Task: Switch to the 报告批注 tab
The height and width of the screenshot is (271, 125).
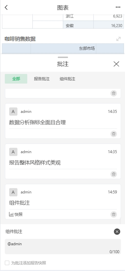Action: tap(42, 79)
